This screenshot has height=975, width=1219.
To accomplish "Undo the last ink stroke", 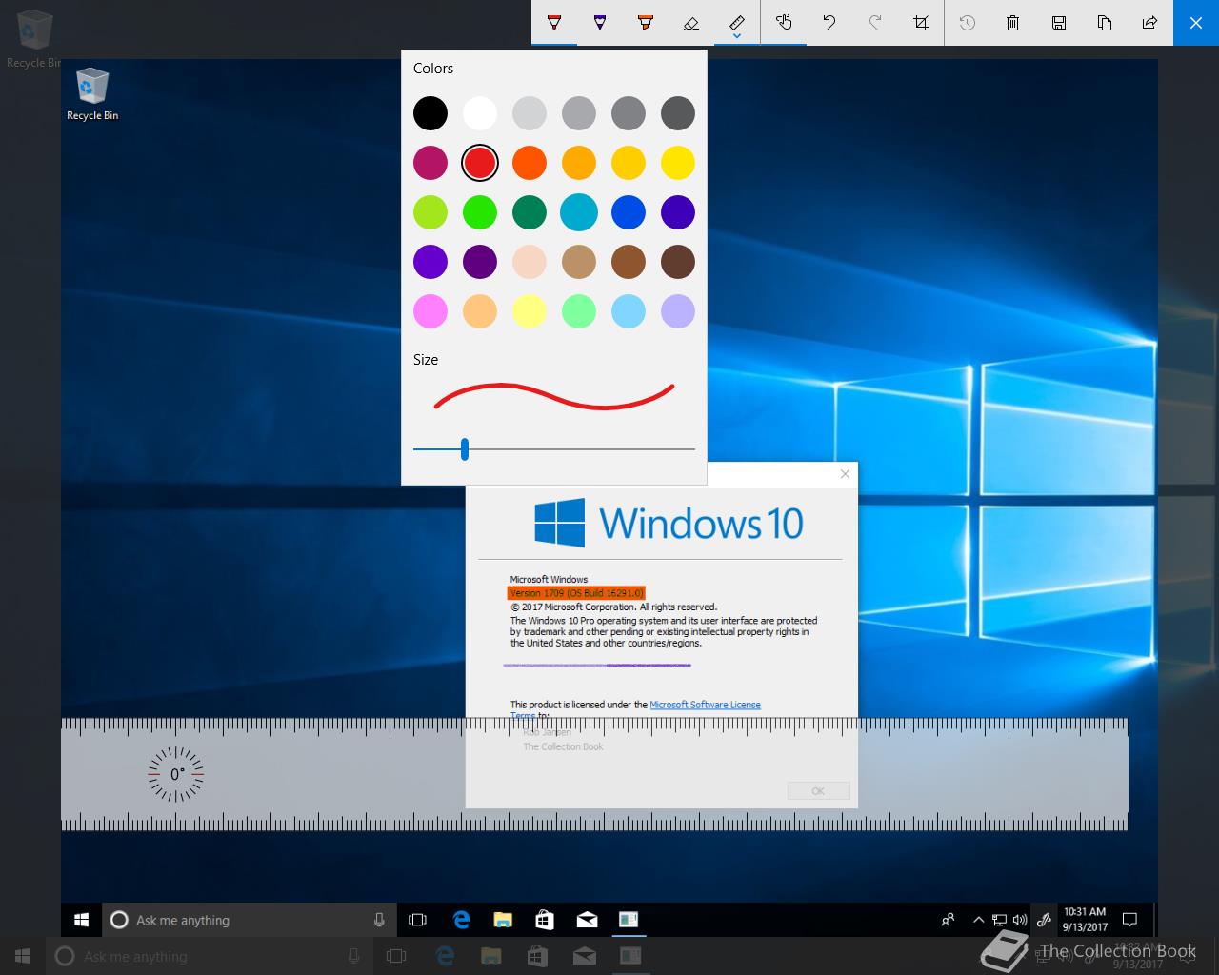I will (x=829, y=22).
